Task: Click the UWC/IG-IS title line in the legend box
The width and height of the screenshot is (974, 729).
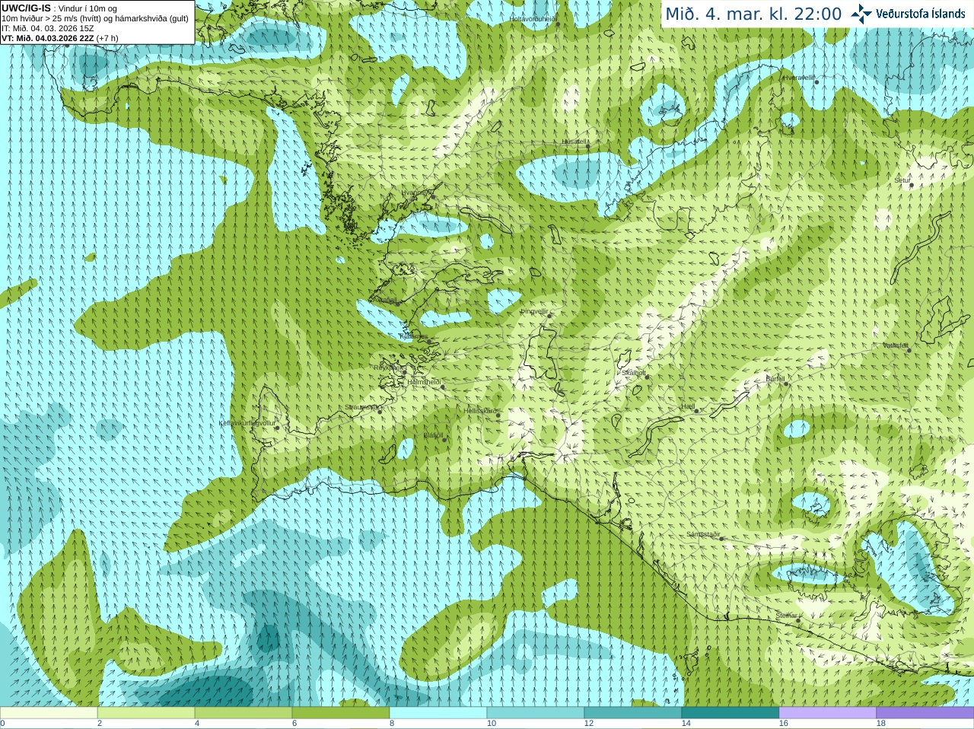Action: coord(59,8)
